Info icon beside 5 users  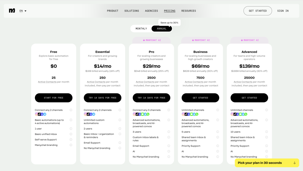pyautogui.click(x=217, y=132)
